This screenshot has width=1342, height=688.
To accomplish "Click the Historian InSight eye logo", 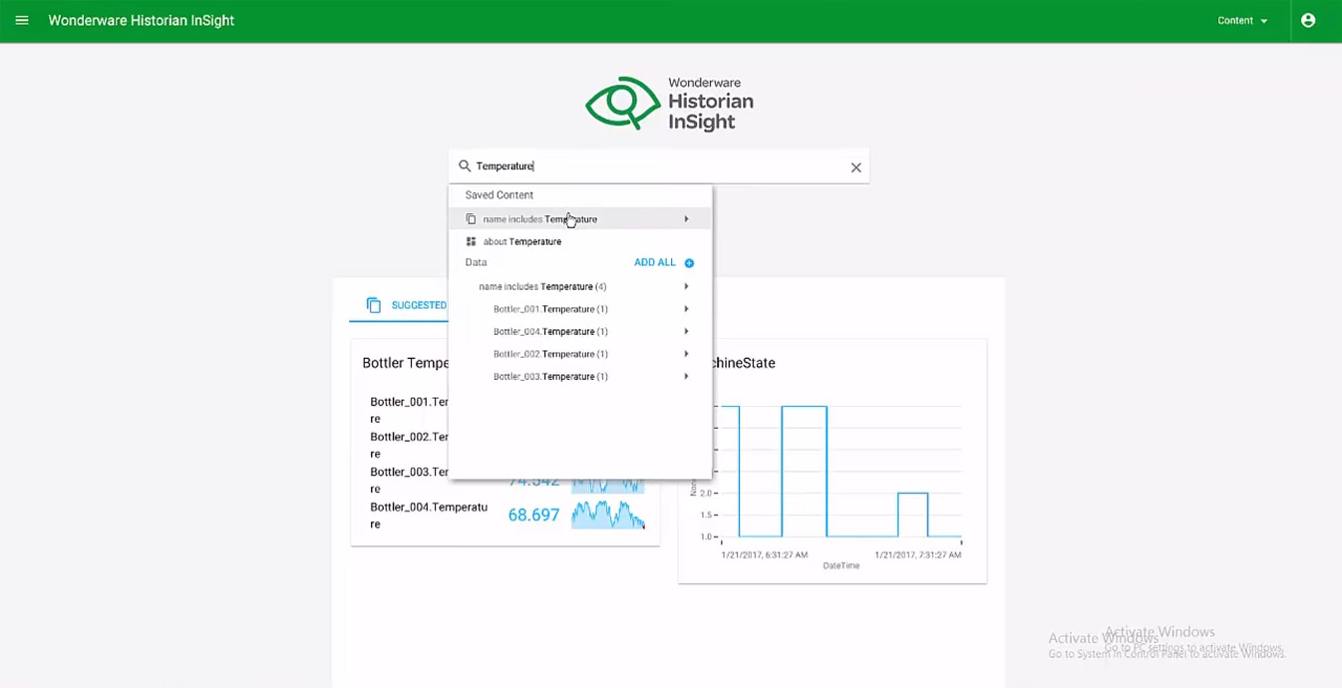I will point(623,103).
